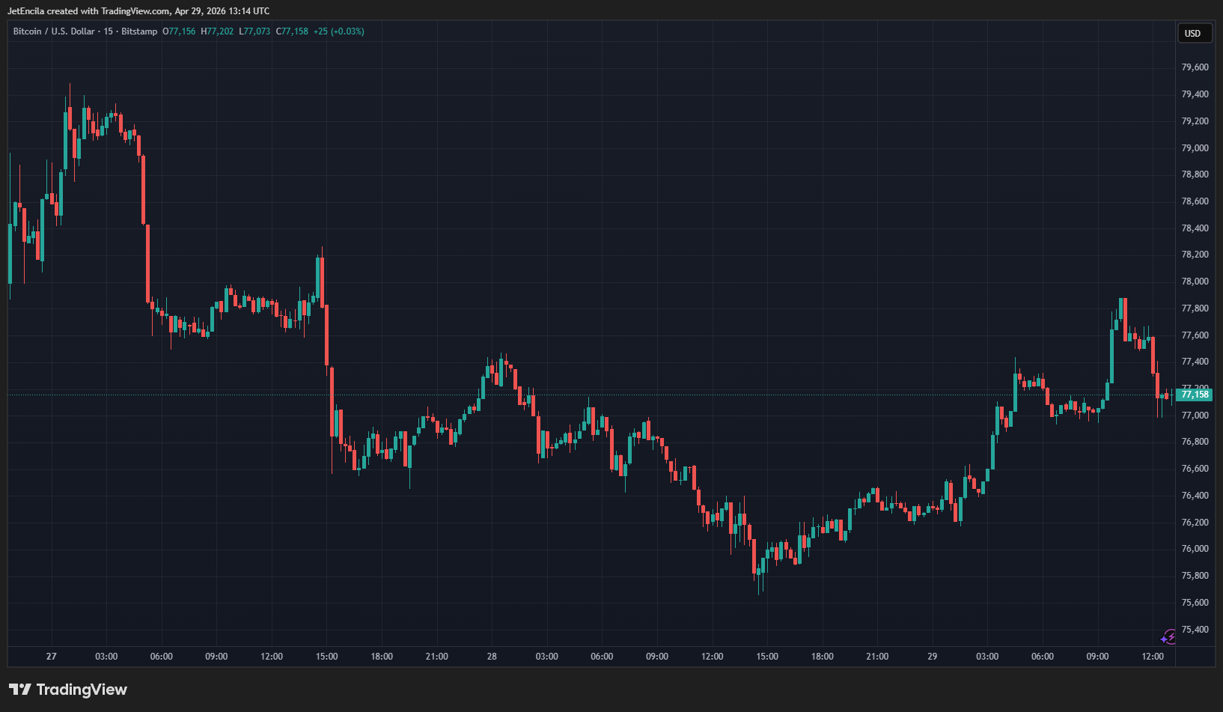
Task: Click the 75,400 label on price scale
Action: (x=1195, y=630)
